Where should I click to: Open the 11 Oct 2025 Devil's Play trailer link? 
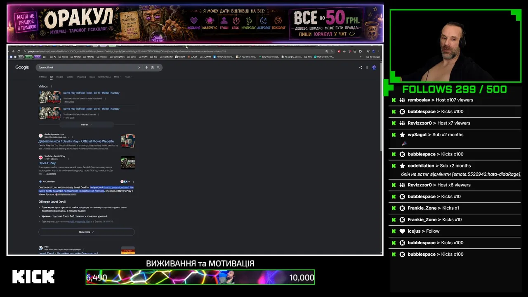[91, 109]
